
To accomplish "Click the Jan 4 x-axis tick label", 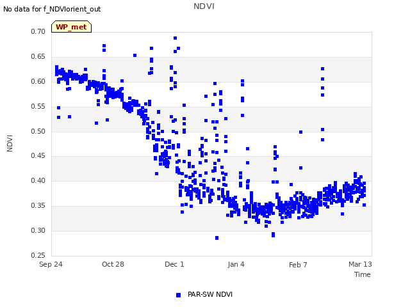I will (236, 264).
